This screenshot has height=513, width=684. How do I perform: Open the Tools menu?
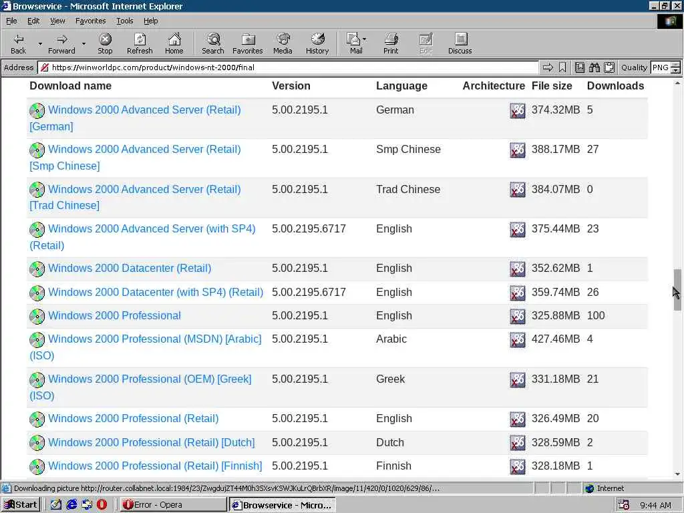click(x=124, y=21)
